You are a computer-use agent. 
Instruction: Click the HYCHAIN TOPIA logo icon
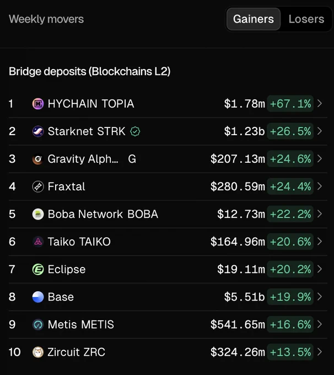(x=38, y=104)
